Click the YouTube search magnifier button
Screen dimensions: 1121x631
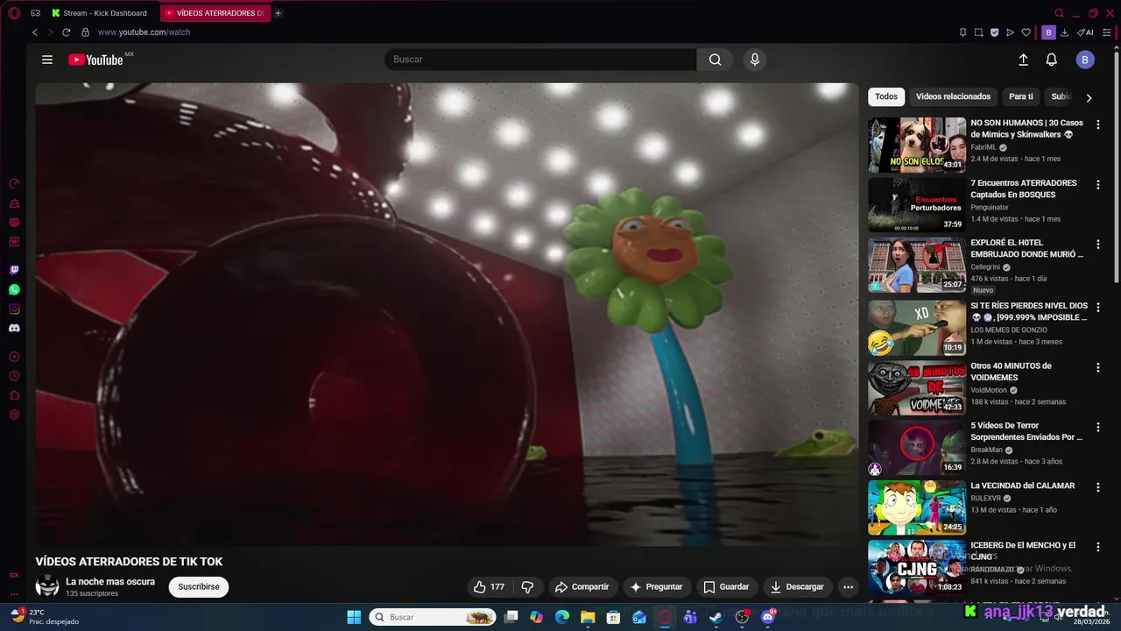coord(715,60)
